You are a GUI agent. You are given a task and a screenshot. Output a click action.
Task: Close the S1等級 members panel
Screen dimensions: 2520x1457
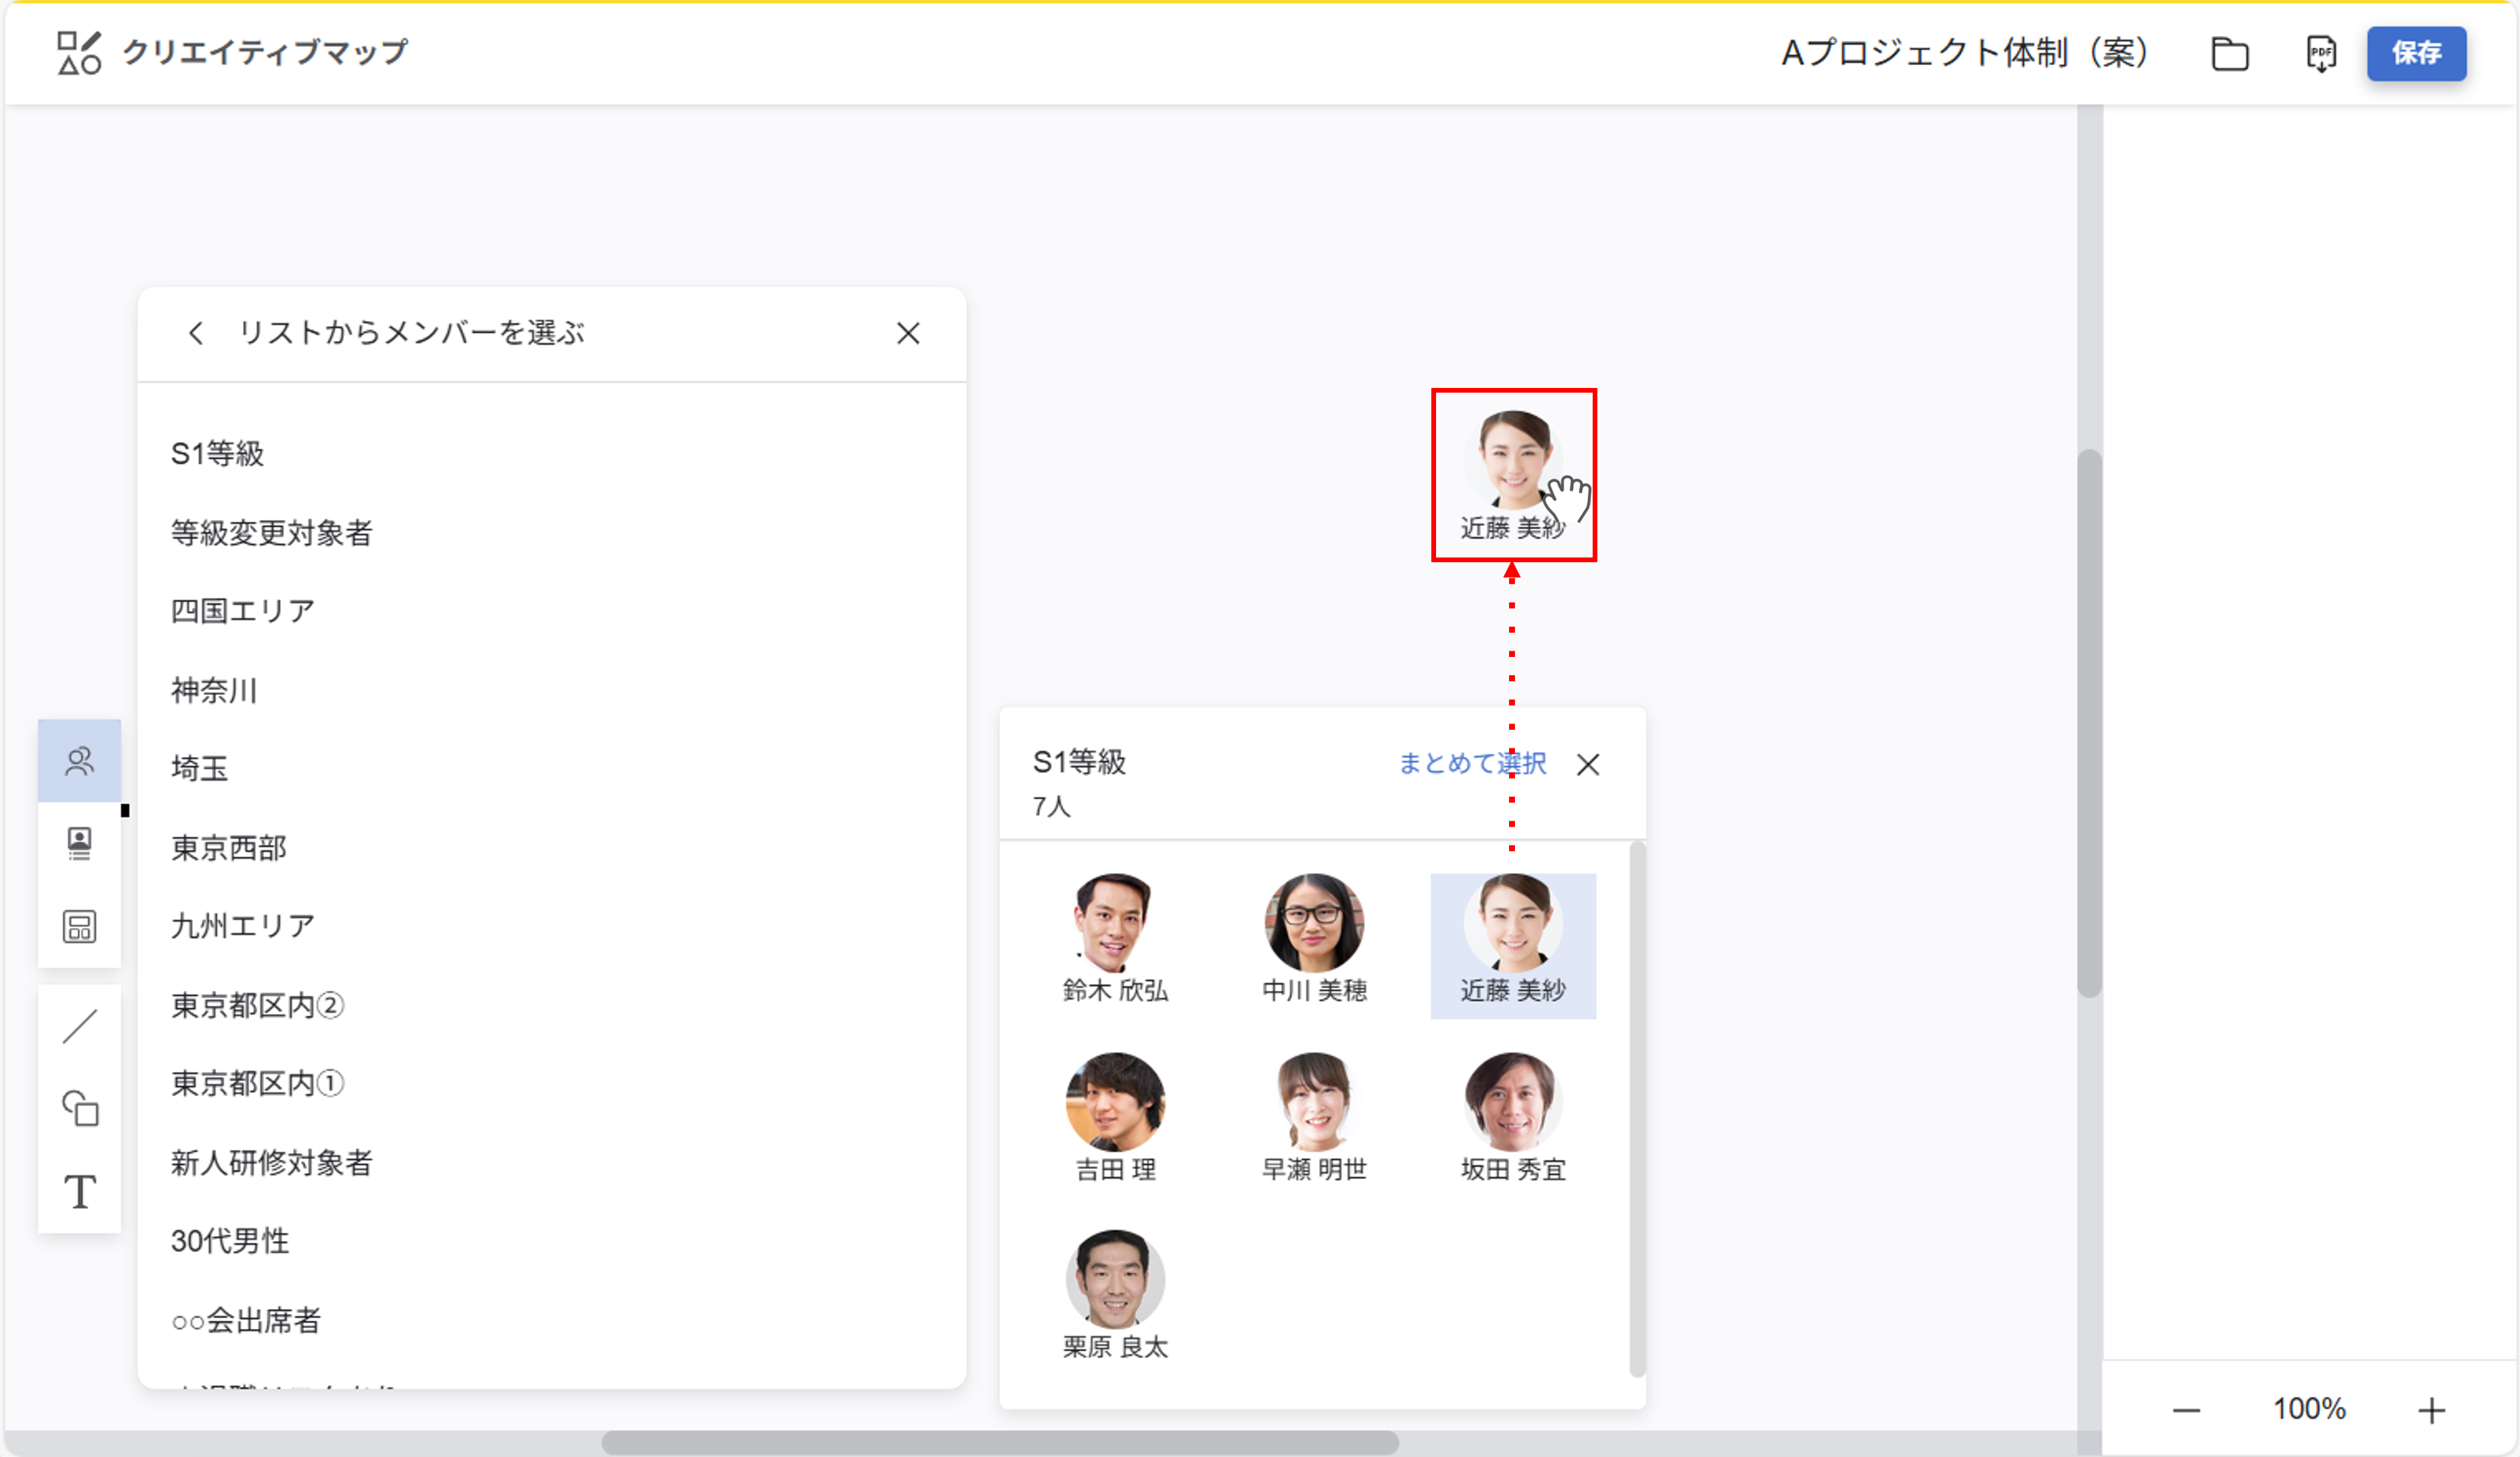pyautogui.click(x=1589, y=765)
